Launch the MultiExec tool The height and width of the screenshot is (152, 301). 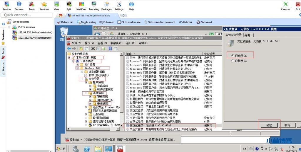[81, 6]
